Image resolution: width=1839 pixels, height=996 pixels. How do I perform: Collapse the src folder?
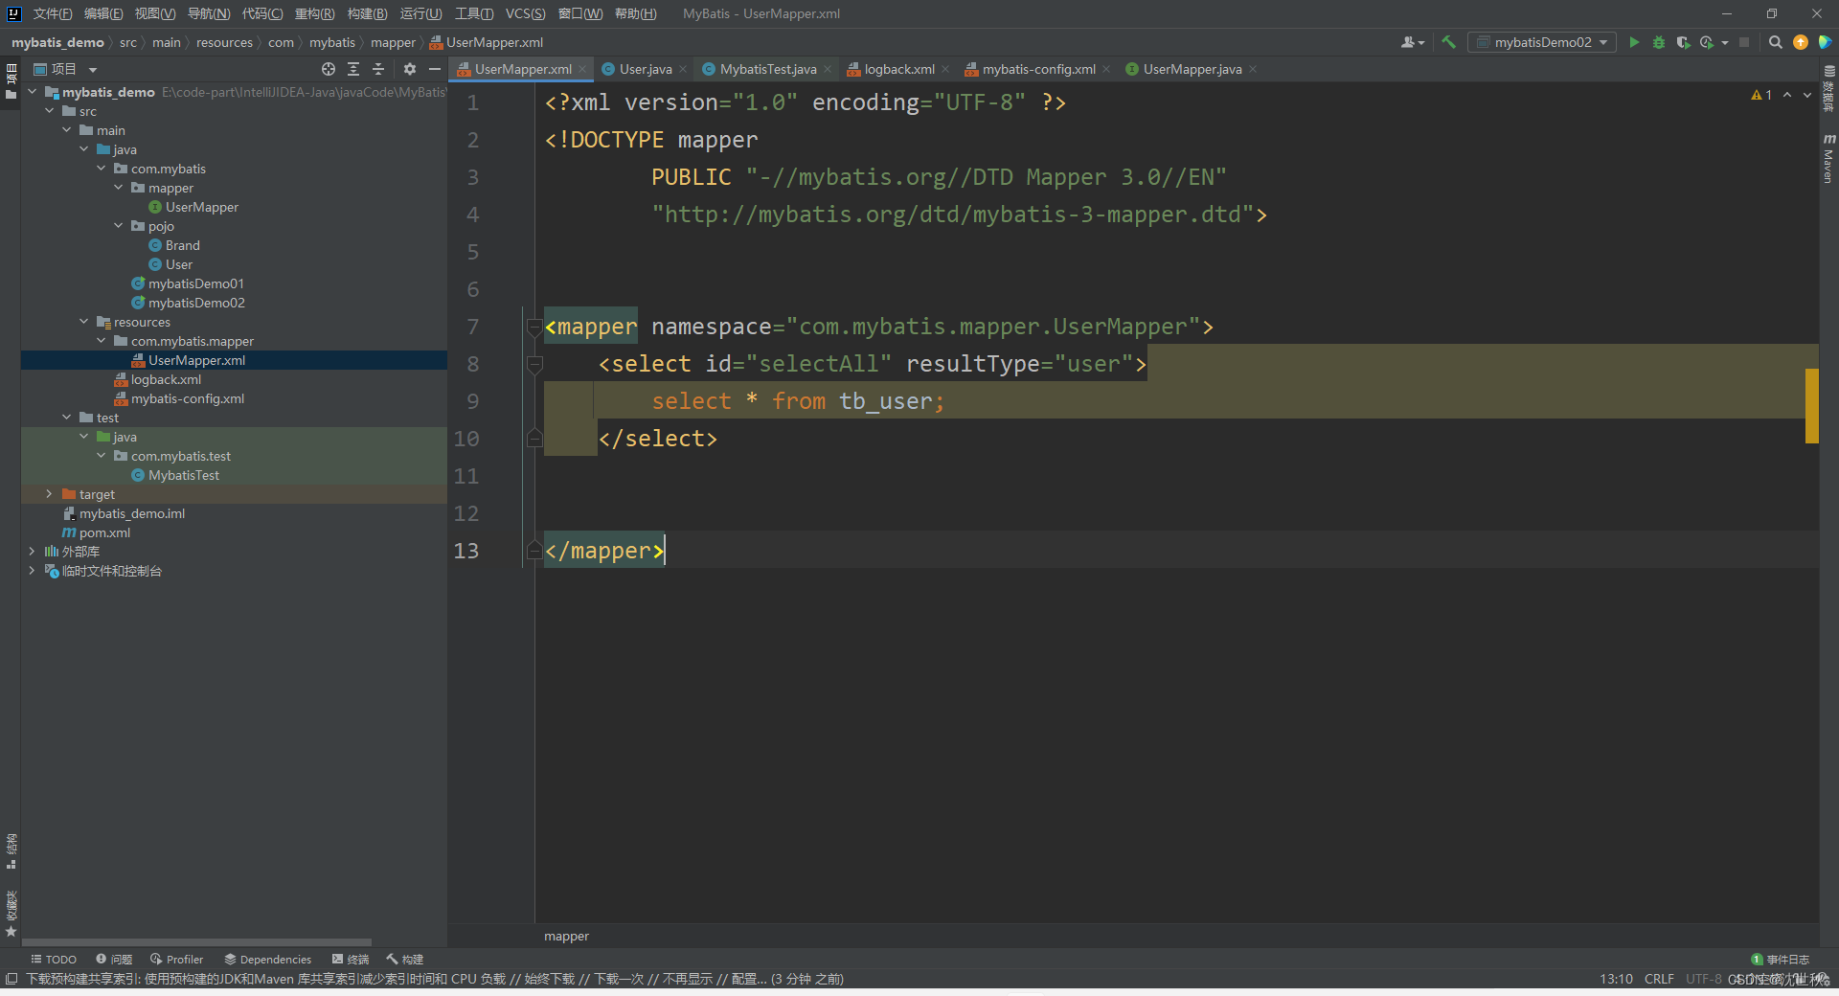tap(49, 111)
